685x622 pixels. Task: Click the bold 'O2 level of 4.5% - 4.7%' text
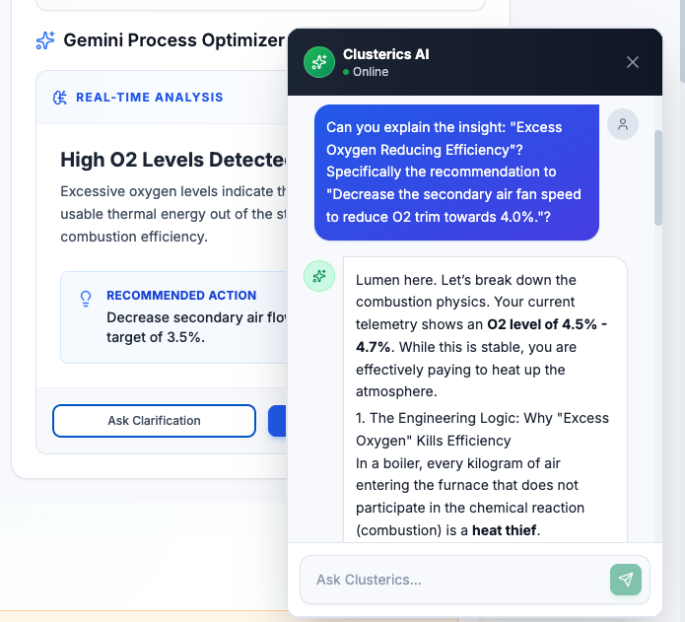pos(481,335)
